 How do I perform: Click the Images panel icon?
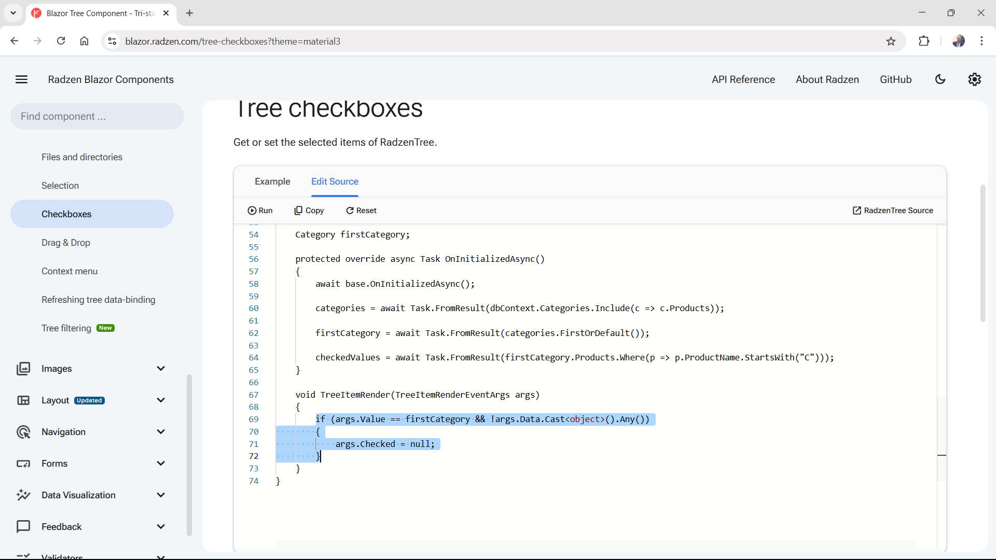pos(24,368)
